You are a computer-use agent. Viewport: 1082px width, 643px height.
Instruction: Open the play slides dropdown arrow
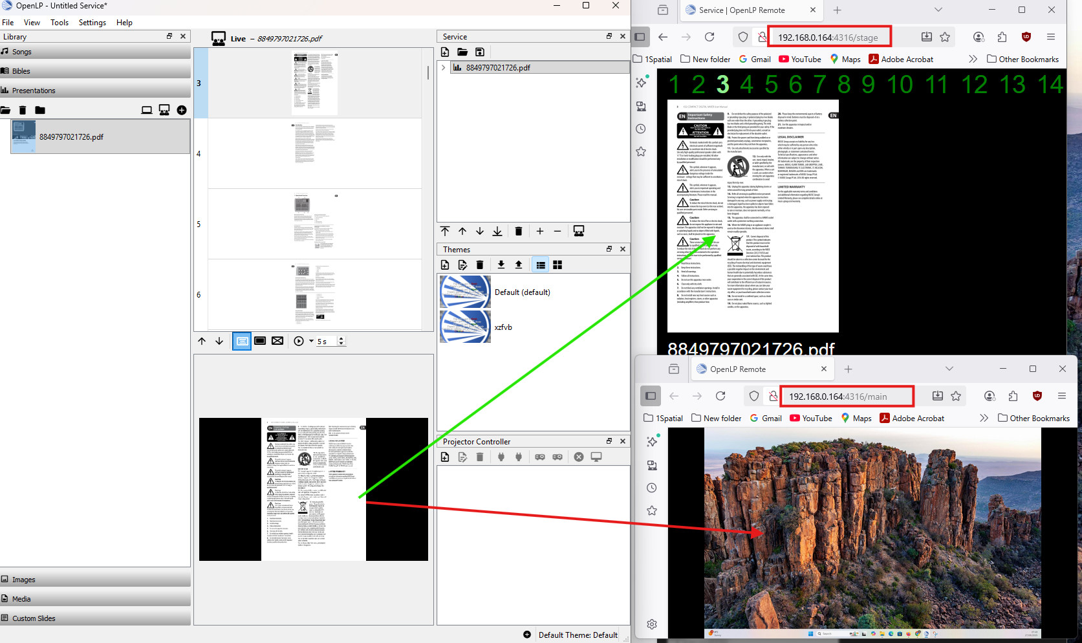click(x=311, y=341)
